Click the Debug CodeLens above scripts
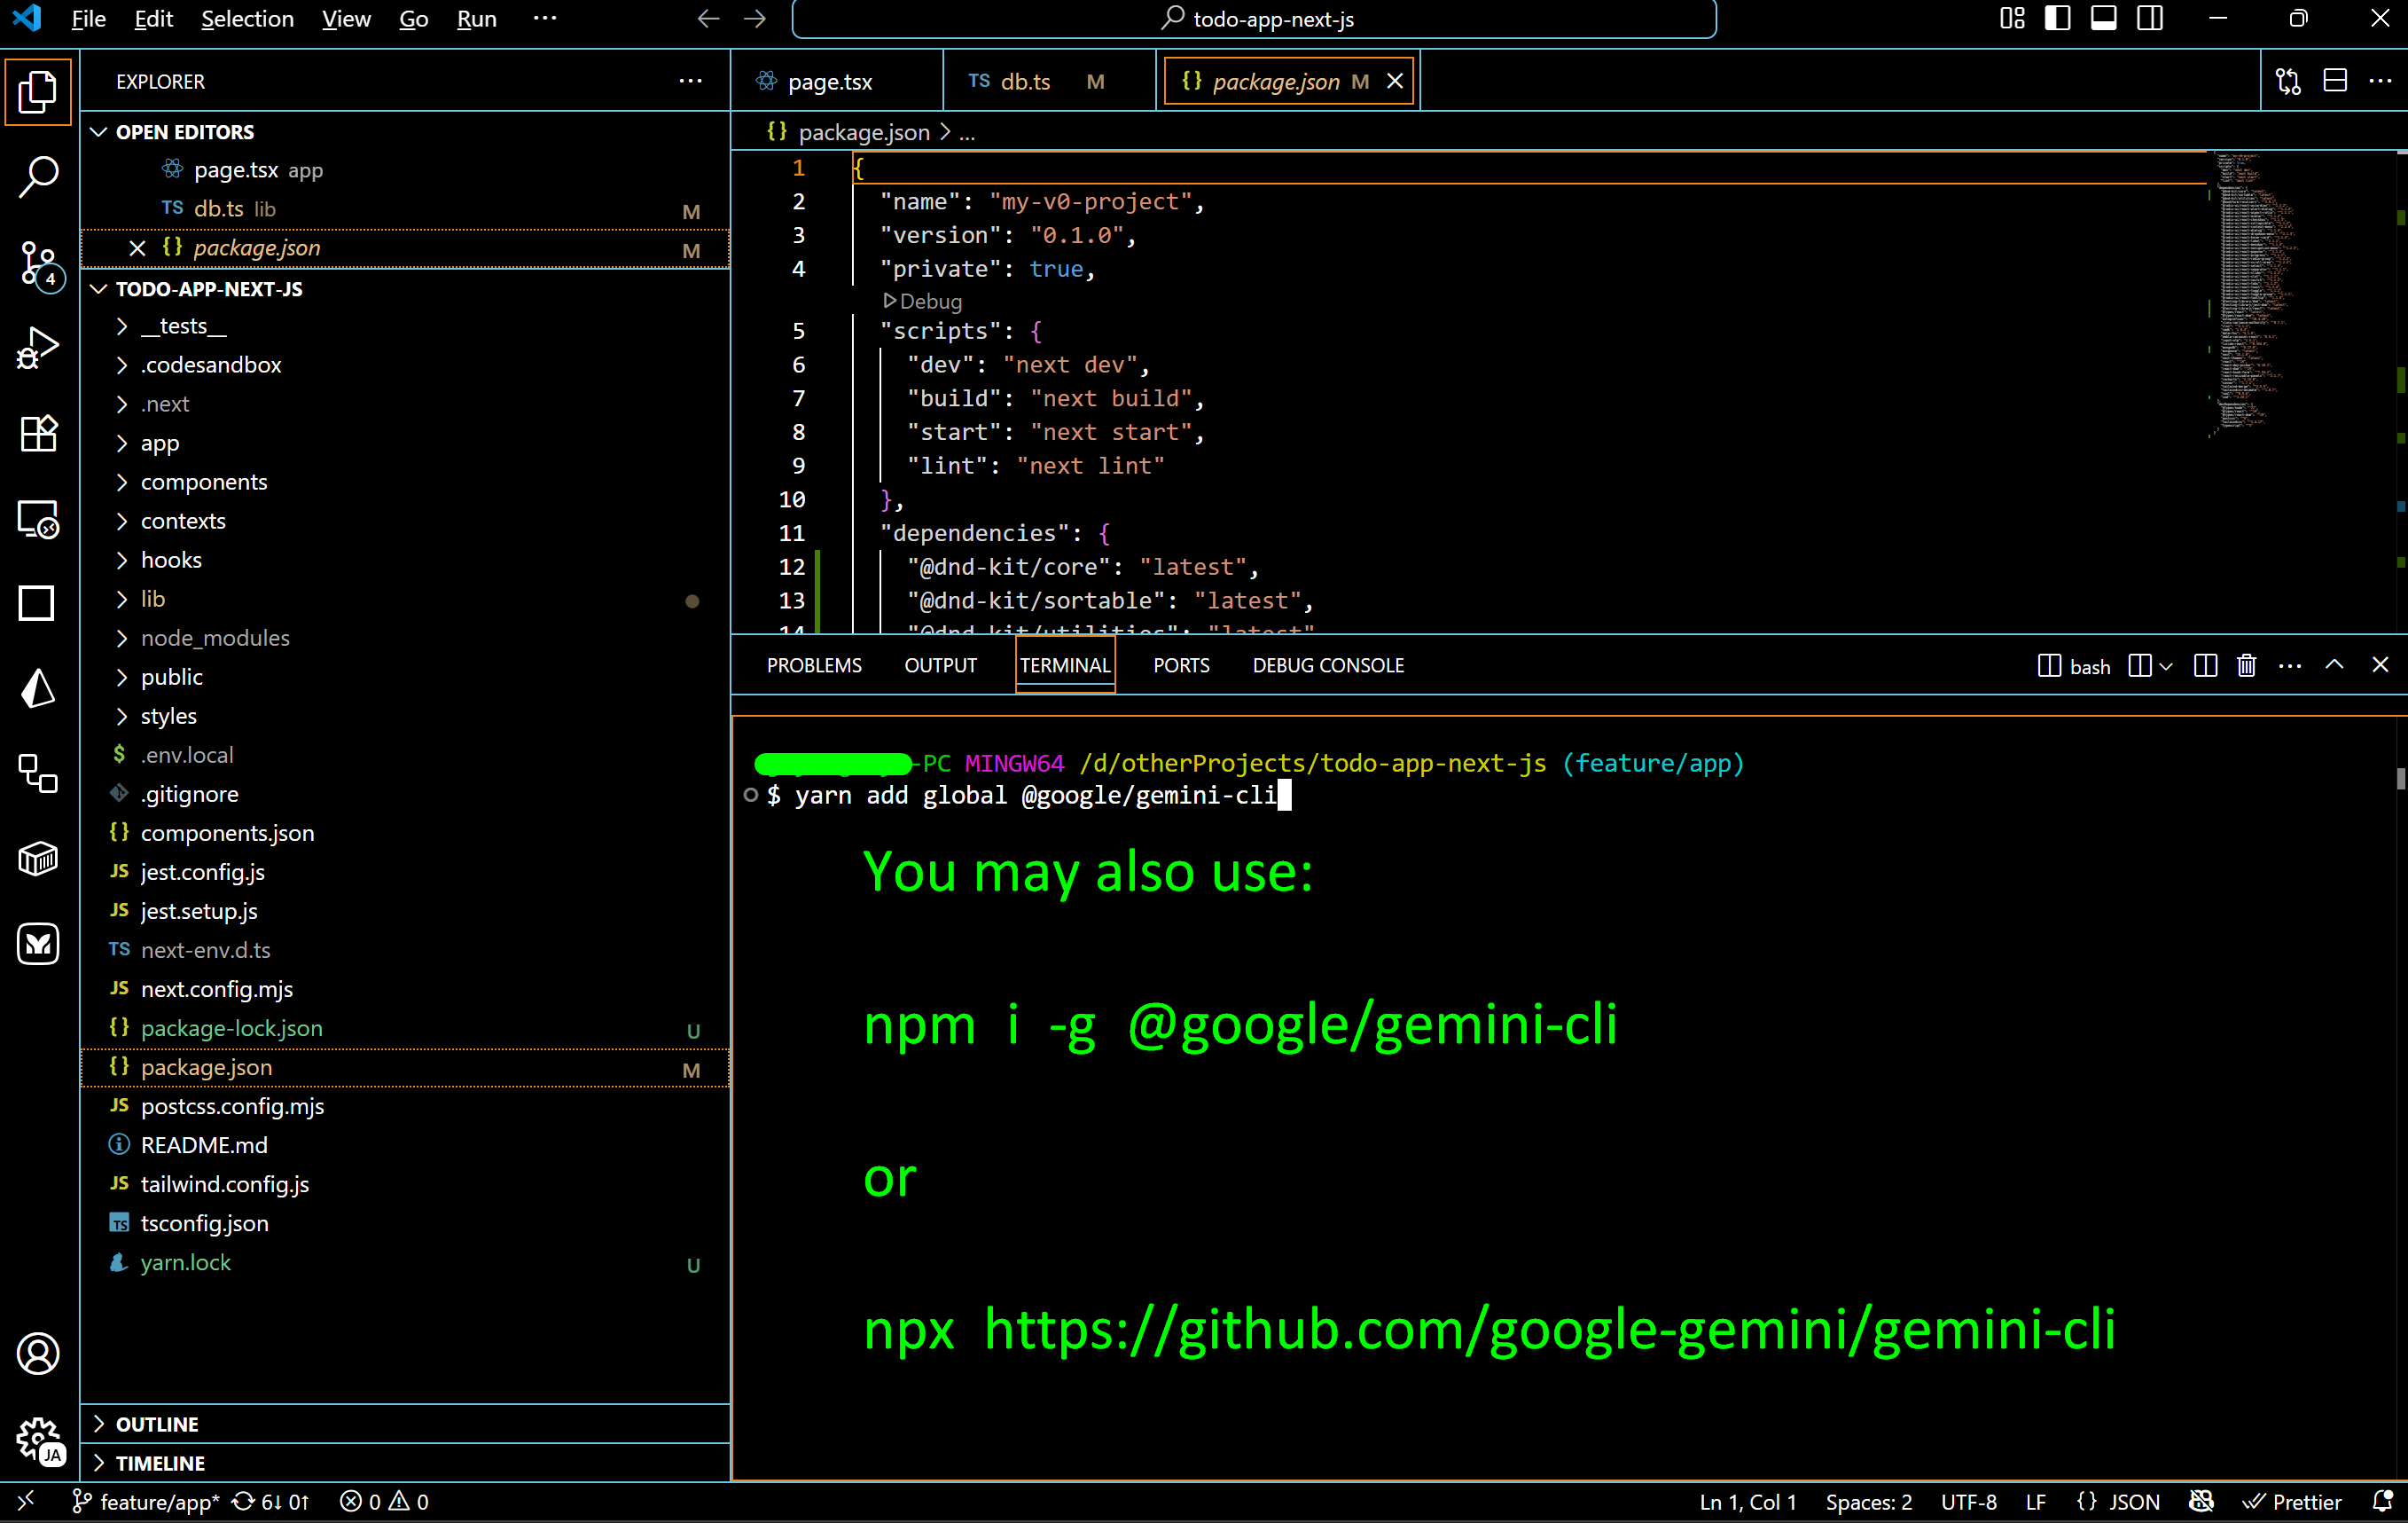The width and height of the screenshot is (2408, 1523). (x=922, y=302)
